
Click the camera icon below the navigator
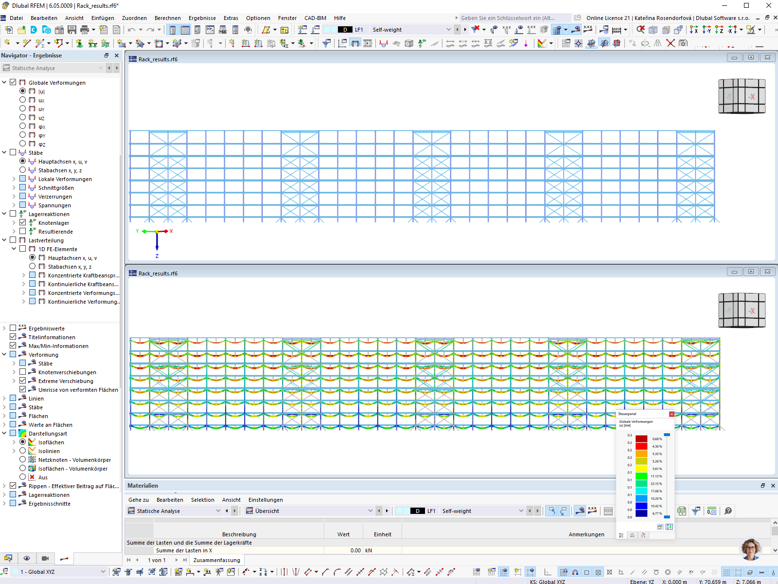click(x=45, y=558)
